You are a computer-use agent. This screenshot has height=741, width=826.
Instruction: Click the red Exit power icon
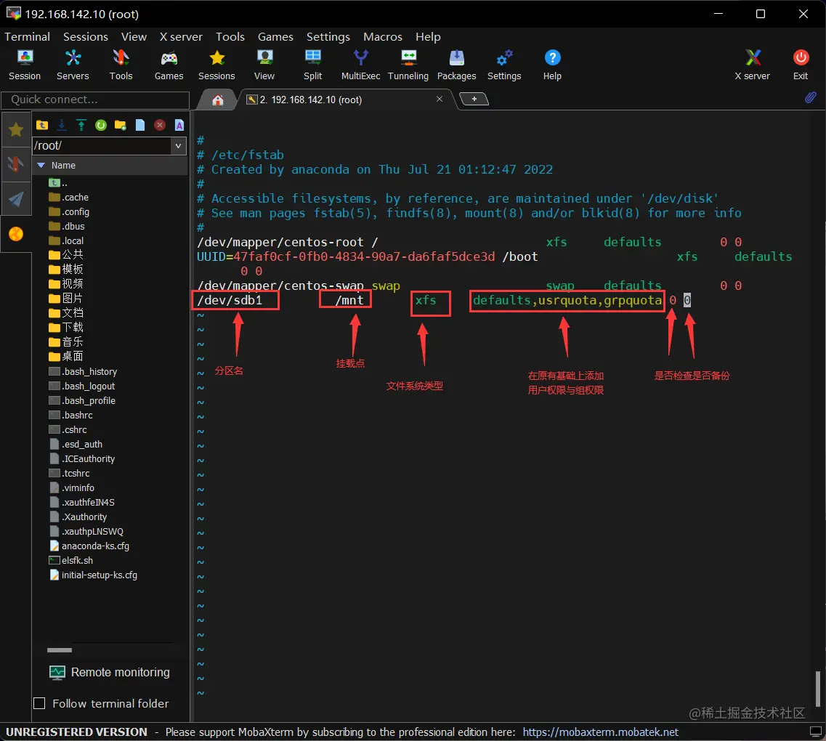801,65
